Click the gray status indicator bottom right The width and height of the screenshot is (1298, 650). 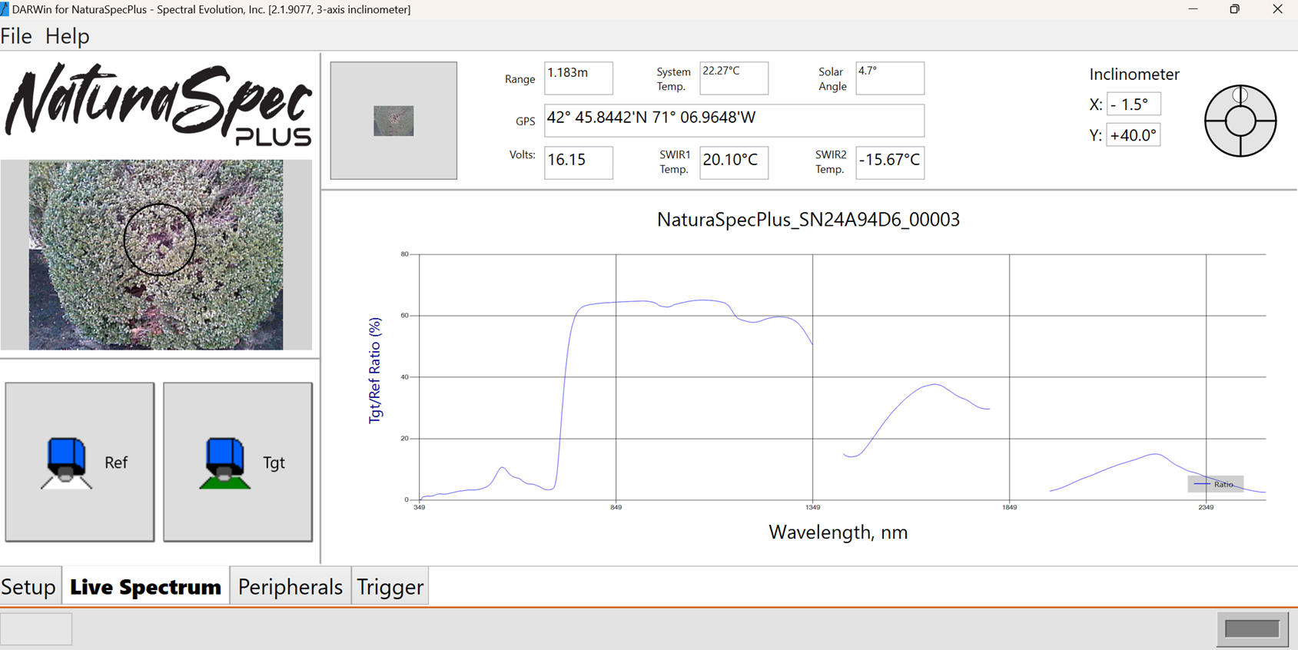(x=1252, y=628)
